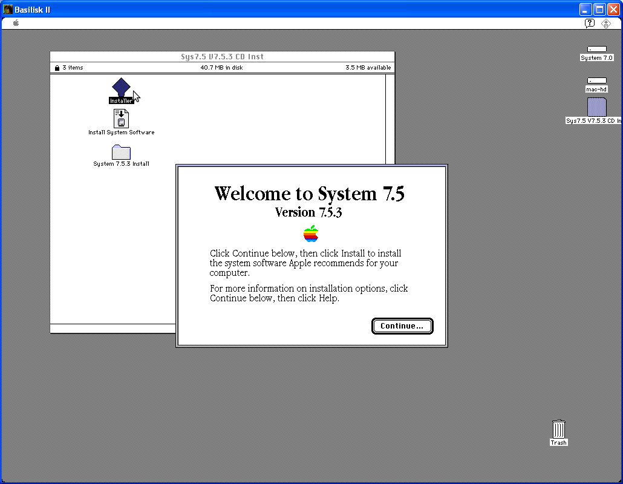Image resolution: width=623 pixels, height=484 pixels.
Task: Select the mac-hd disk icon
Action: [x=597, y=80]
